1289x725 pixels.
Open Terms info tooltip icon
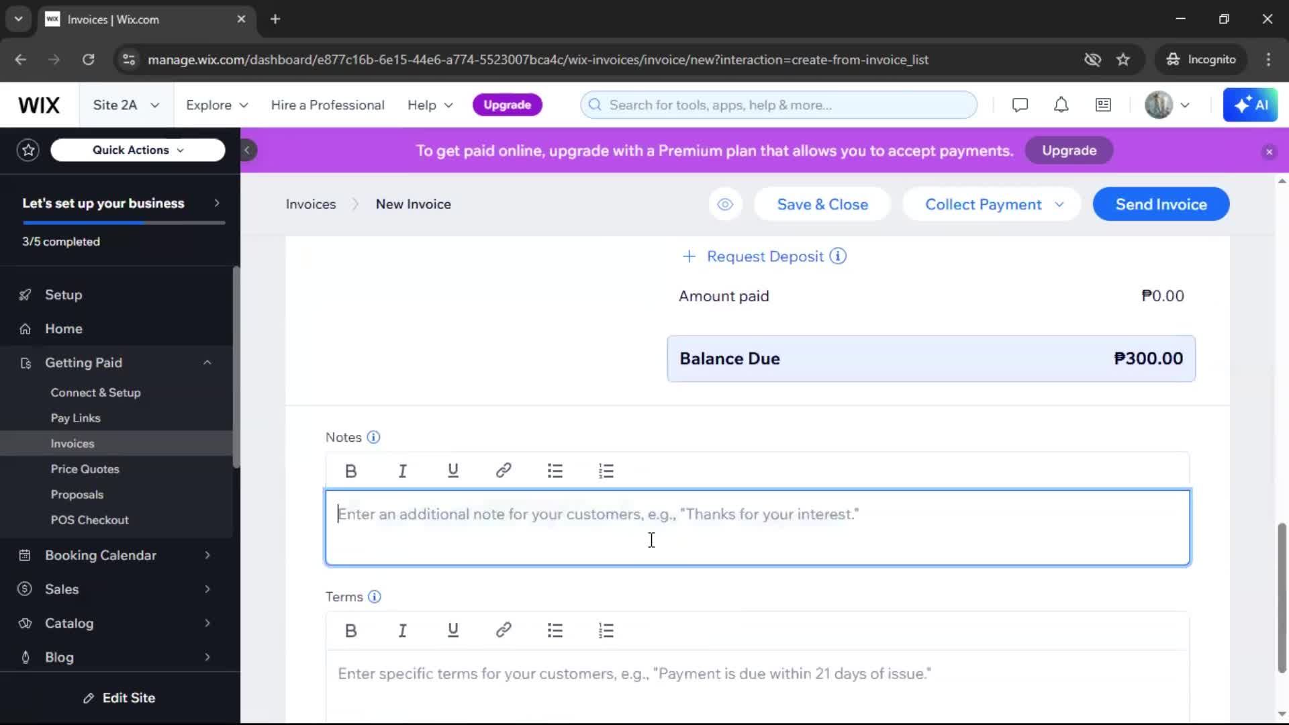tap(375, 597)
